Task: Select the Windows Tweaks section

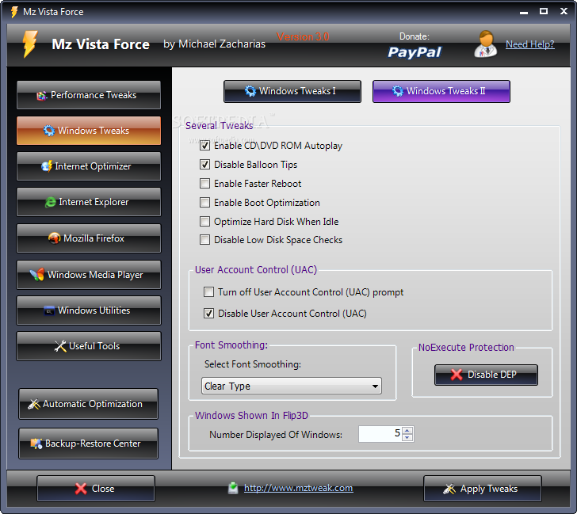Action: point(89,131)
